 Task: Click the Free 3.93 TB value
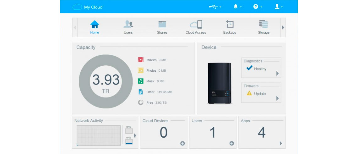(161, 102)
